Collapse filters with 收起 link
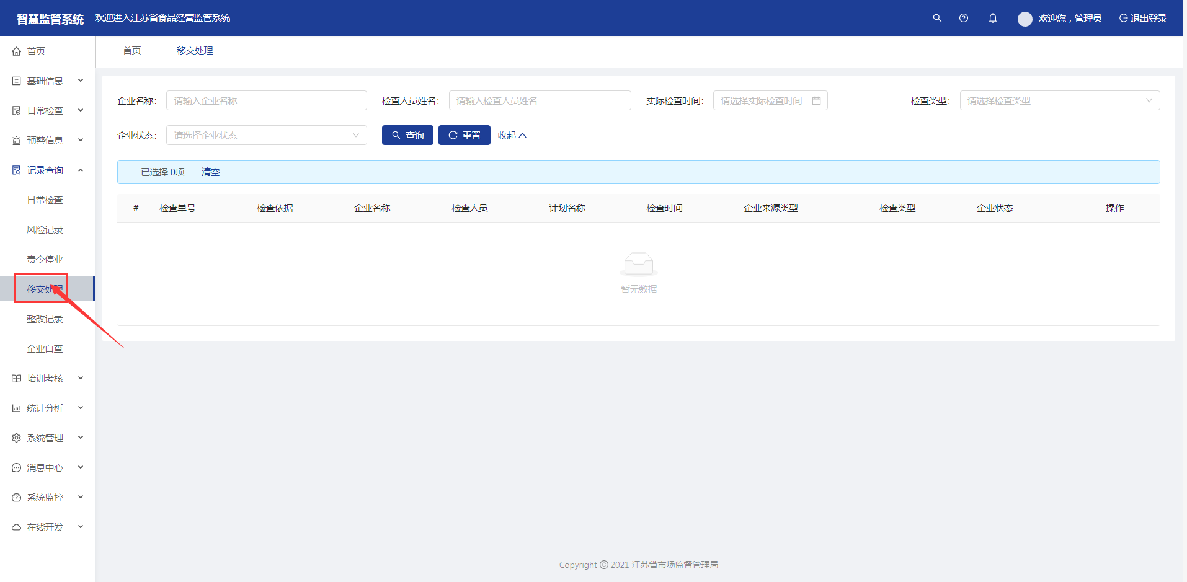This screenshot has height=582, width=1187. [512, 136]
